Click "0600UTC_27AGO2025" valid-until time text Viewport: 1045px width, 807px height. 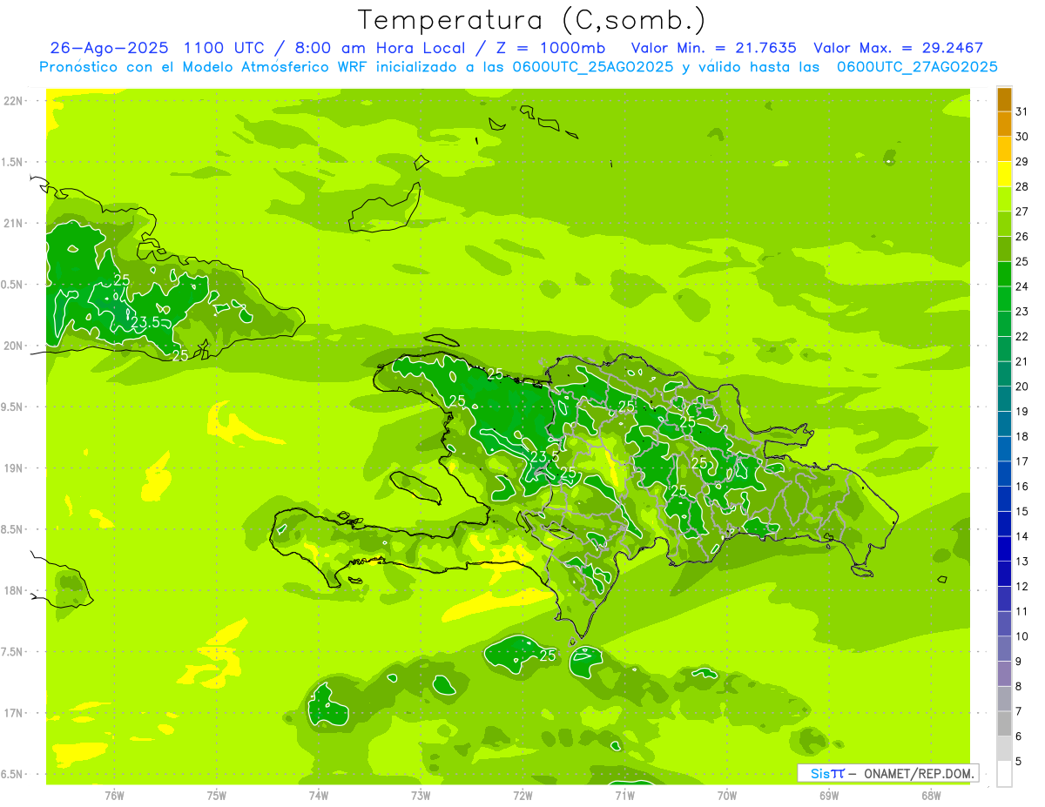pyautogui.click(x=917, y=67)
